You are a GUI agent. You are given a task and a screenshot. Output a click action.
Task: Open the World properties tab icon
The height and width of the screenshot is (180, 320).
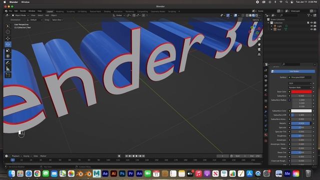265,95
